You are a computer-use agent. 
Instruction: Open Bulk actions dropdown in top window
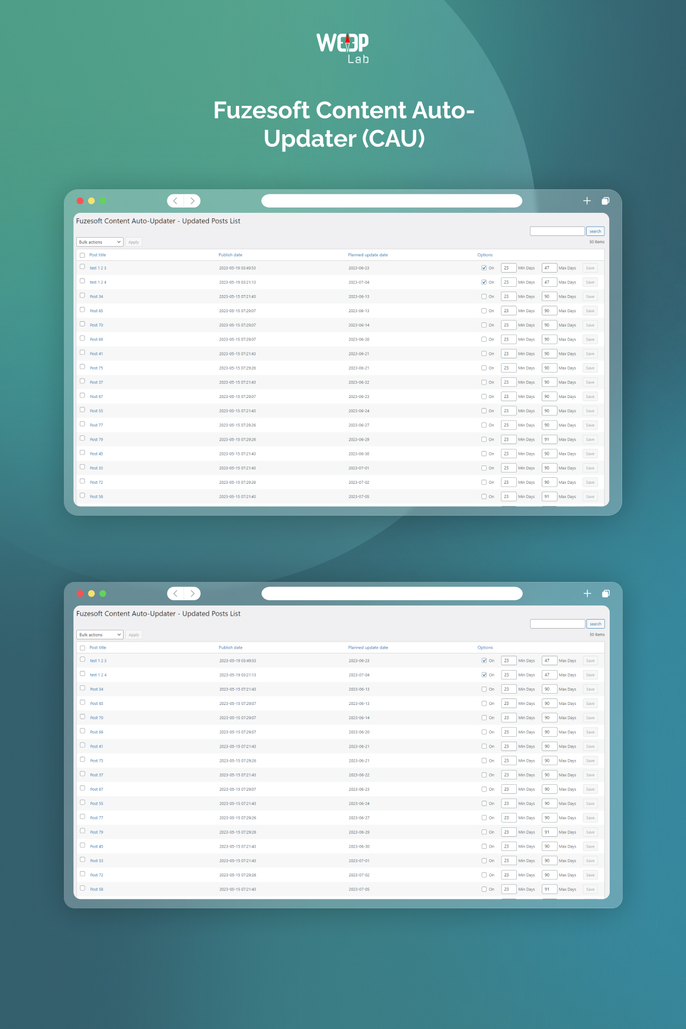click(x=100, y=242)
